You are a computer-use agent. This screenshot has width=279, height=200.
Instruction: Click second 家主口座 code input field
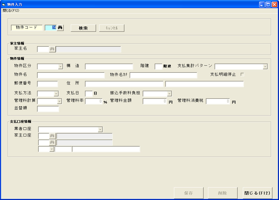(44, 143)
